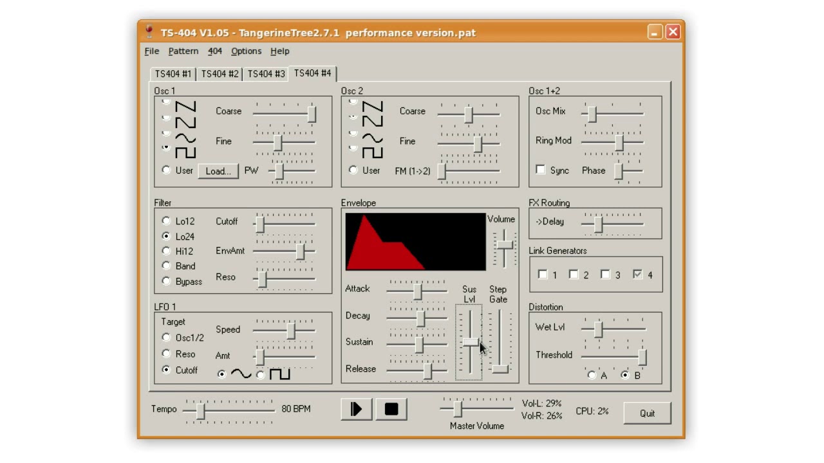The width and height of the screenshot is (824, 463).
Task: Click the ->Delay FX routing slider
Action: coord(612,224)
